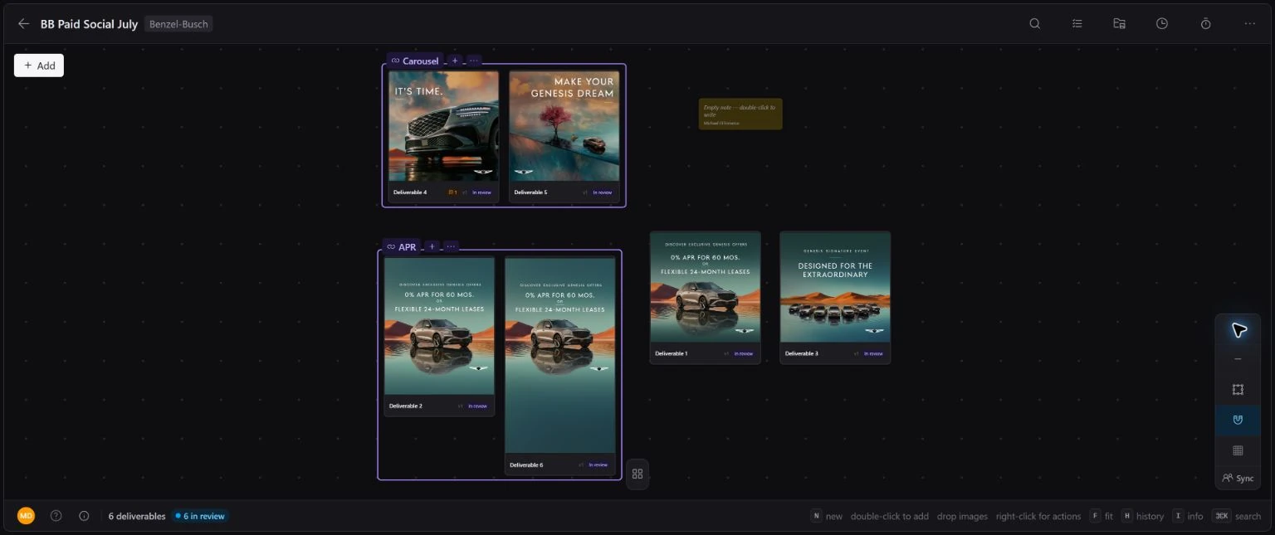
Task: Click the tidy layout icon below the APR group
Action: click(x=637, y=474)
